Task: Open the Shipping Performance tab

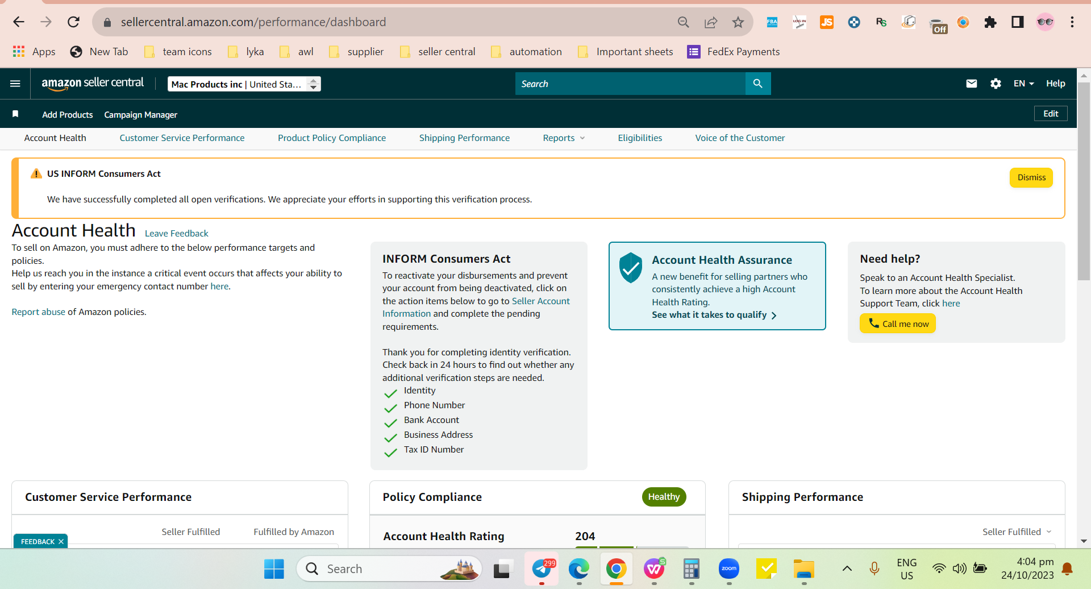Action: [x=464, y=138]
